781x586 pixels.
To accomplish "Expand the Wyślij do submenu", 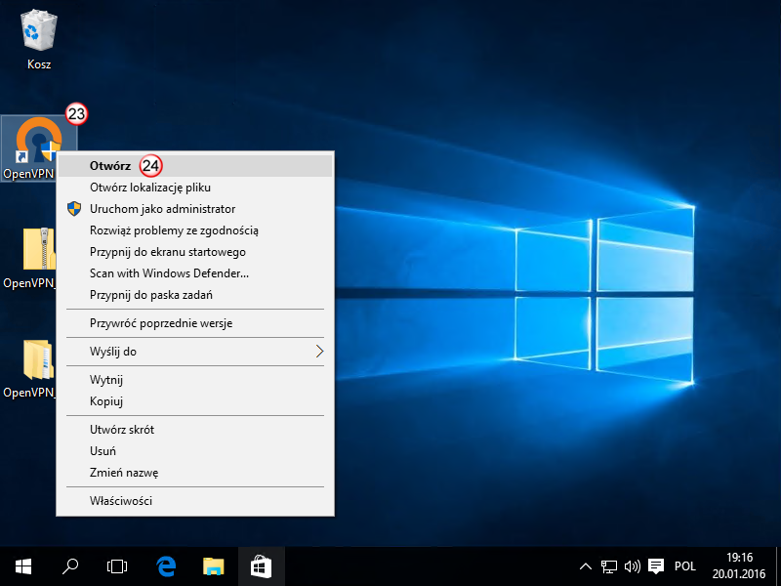I will click(195, 352).
